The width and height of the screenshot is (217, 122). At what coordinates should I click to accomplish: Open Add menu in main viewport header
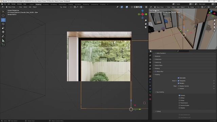point(30,7)
